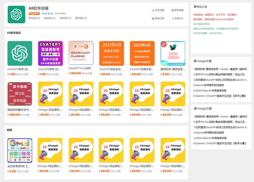The image size is (254, 182).
Task: Open the Chatgpt应用领域 2023年6月 product thumbnail
Action: pyautogui.click(x=142, y=53)
